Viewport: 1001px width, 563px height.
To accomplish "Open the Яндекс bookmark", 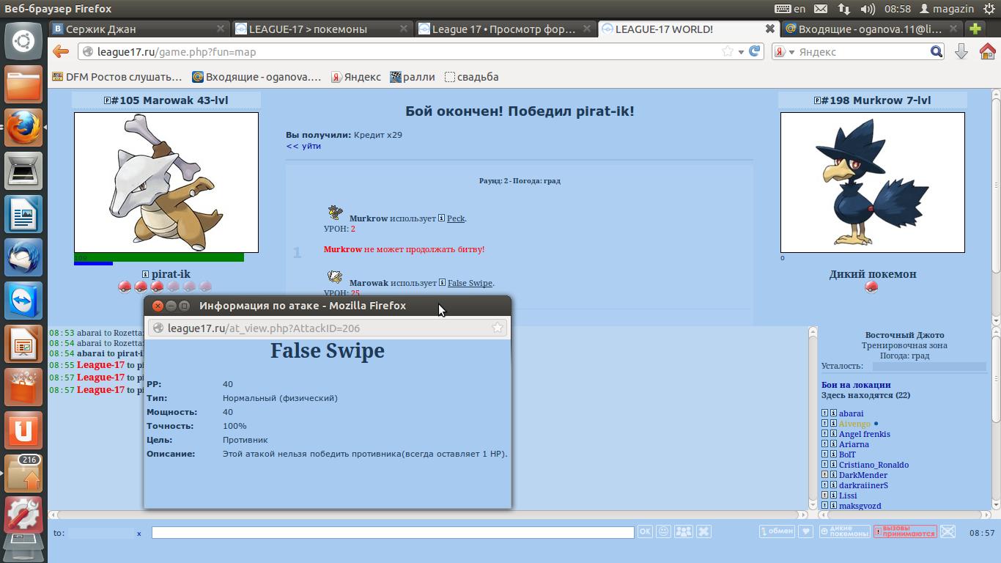I will pyautogui.click(x=355, y=76).
